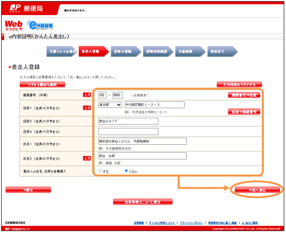The width and height of the screenshot is (286, 232).
Task: Open 企業情報 footer link
Action: [139, 223]
